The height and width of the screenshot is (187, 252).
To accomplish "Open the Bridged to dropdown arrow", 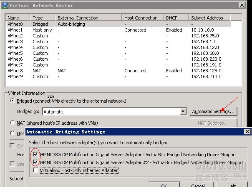I will (183, 112).
